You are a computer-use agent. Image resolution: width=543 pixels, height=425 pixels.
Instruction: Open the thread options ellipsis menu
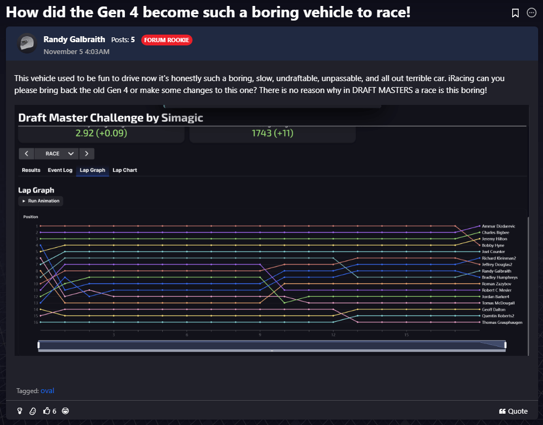[x=531, y=13]
